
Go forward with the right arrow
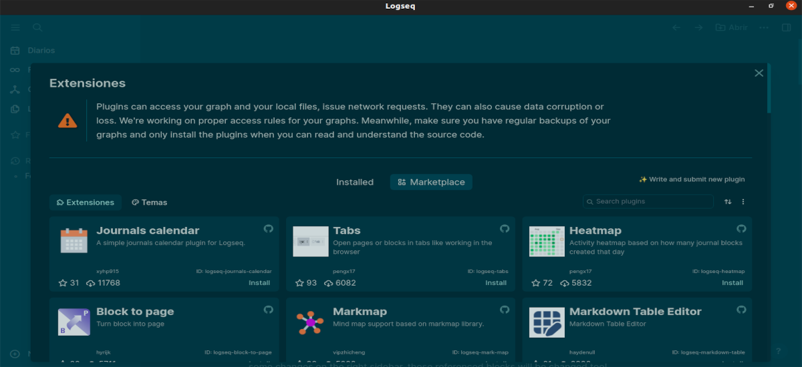(x=698, y=27)
